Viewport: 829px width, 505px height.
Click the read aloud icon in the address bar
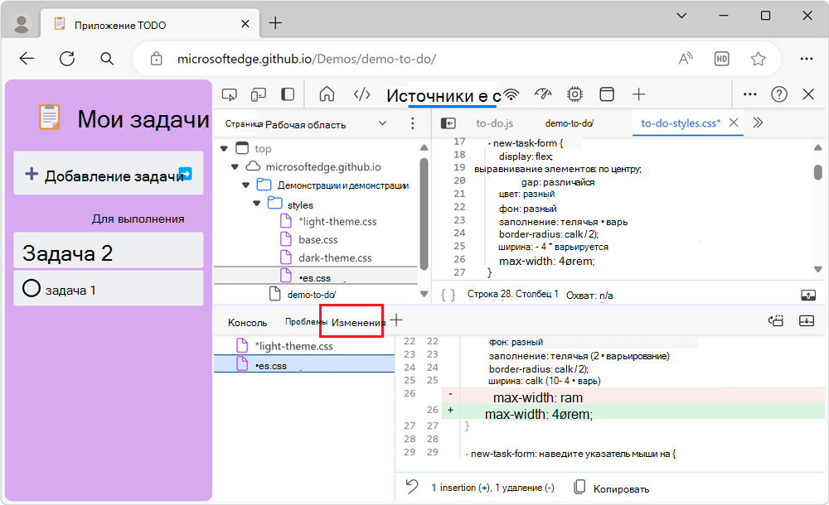tap(686, 59)
